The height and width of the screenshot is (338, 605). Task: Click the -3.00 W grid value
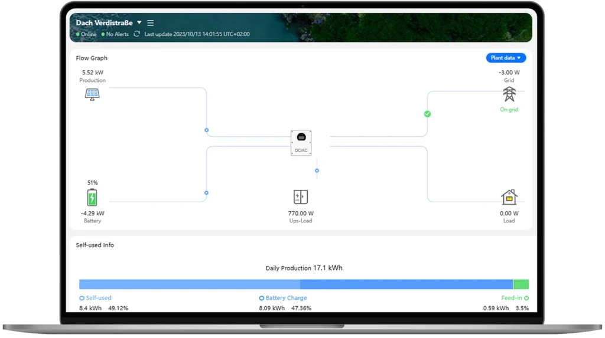click(x=509, y=73)
